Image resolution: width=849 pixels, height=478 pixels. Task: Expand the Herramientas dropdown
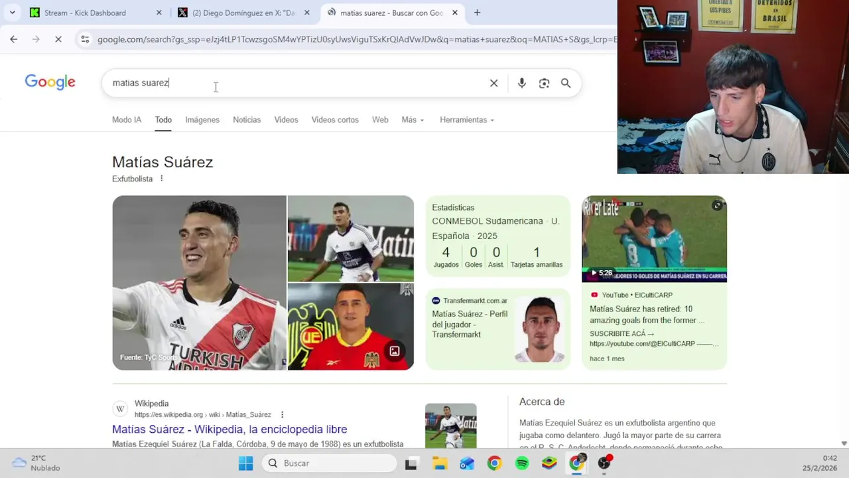point(468,119)
